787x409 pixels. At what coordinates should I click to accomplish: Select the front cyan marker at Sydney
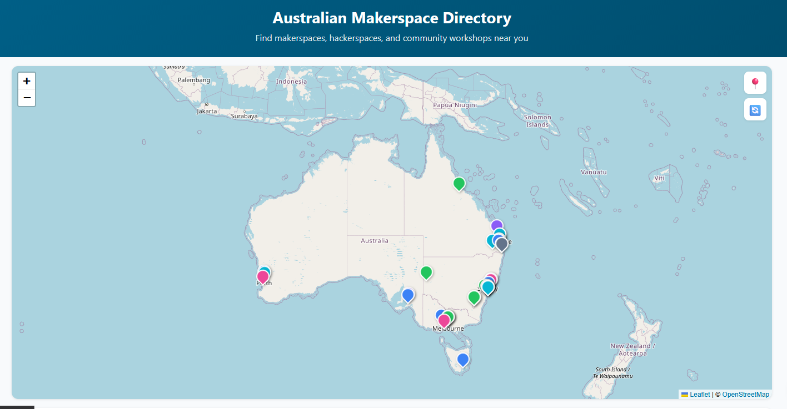tap(487, 287)
